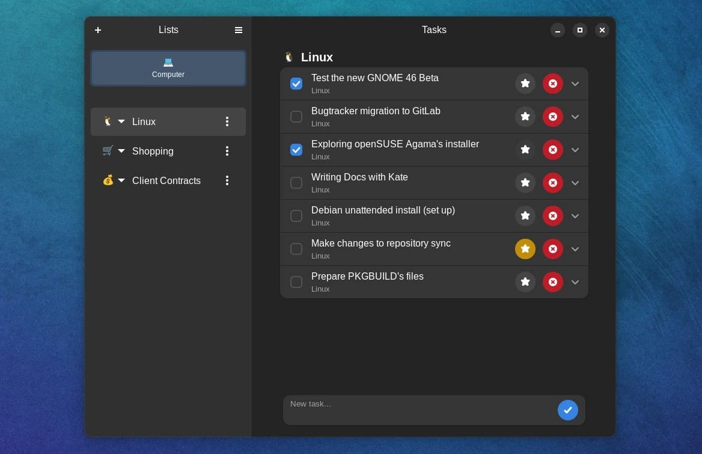Viewport: 702px width, 454px height.
Task: Open Client Contracts three-dot options menu
Action: [227, 180]
